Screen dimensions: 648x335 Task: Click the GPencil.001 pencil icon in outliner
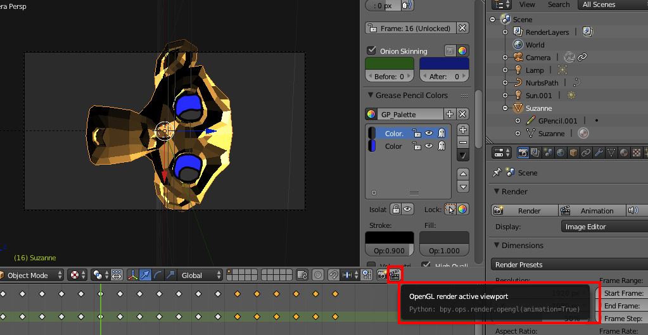click(x=531, y=120)
